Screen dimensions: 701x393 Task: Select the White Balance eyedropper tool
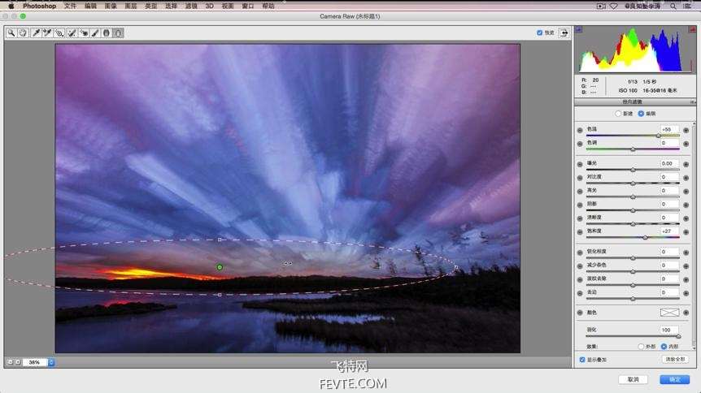36,33
